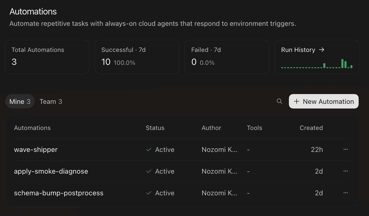Open the search automations magnifier icon
Image resolution: width=369 pixels, height=216 pixels.
pos(279,101)
